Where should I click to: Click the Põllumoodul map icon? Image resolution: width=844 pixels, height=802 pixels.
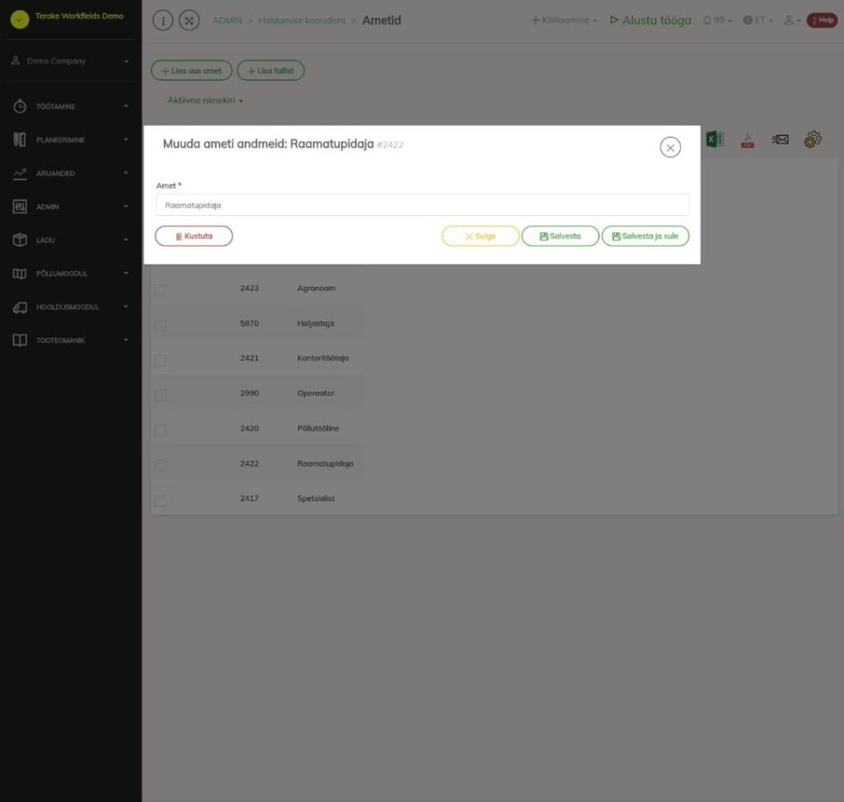20,274
